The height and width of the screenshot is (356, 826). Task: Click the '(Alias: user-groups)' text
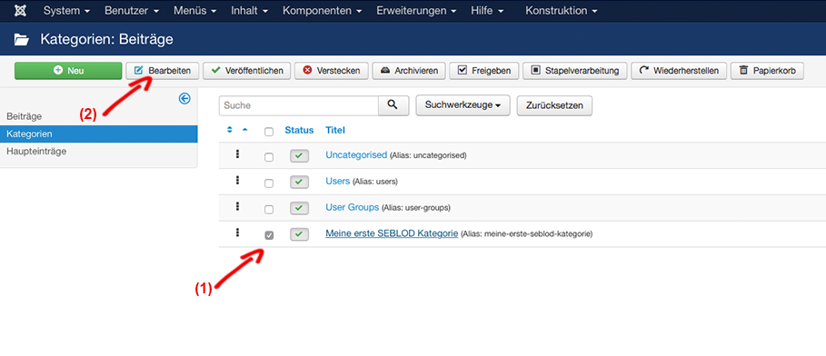click(x=416, y=208)
